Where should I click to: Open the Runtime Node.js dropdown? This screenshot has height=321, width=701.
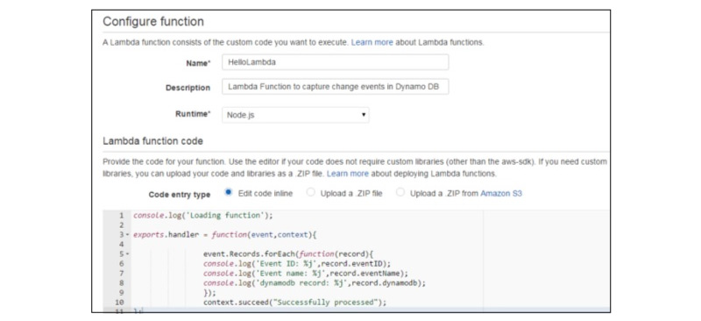[x=295, y=115]
